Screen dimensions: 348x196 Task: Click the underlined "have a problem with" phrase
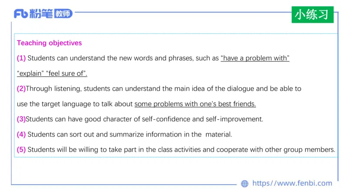point(255,58)
